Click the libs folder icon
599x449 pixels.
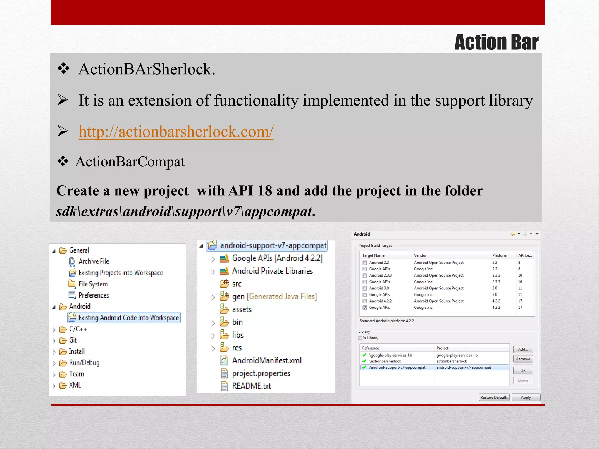point(224,334)
